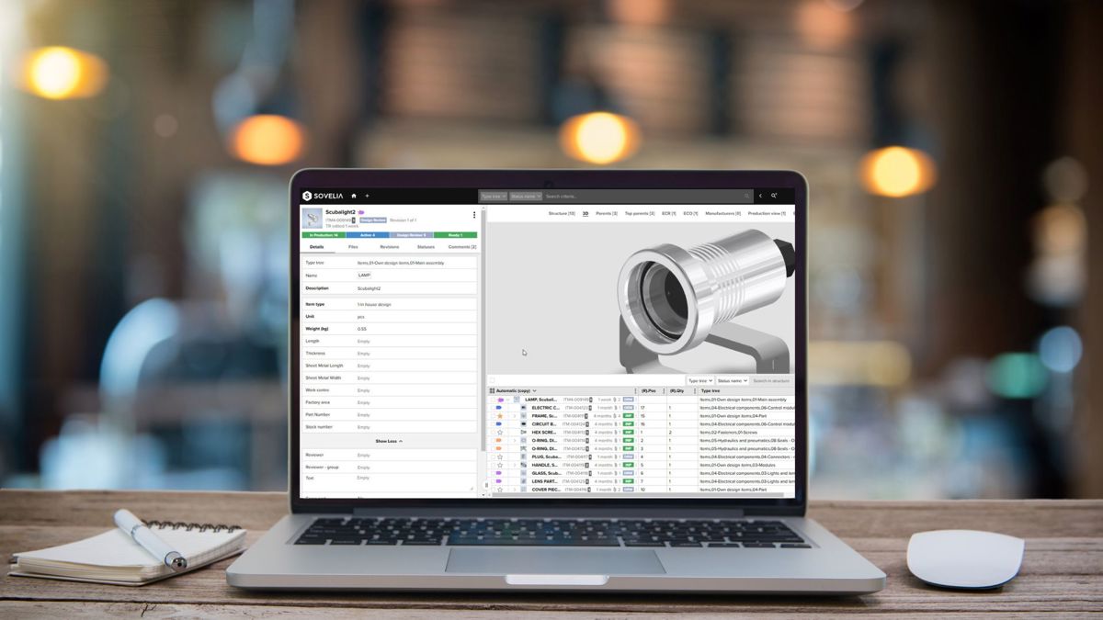Open the three-dot options menu for Scubalight2

point(474,216)
